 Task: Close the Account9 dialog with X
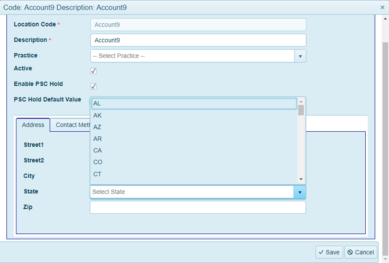382,7
